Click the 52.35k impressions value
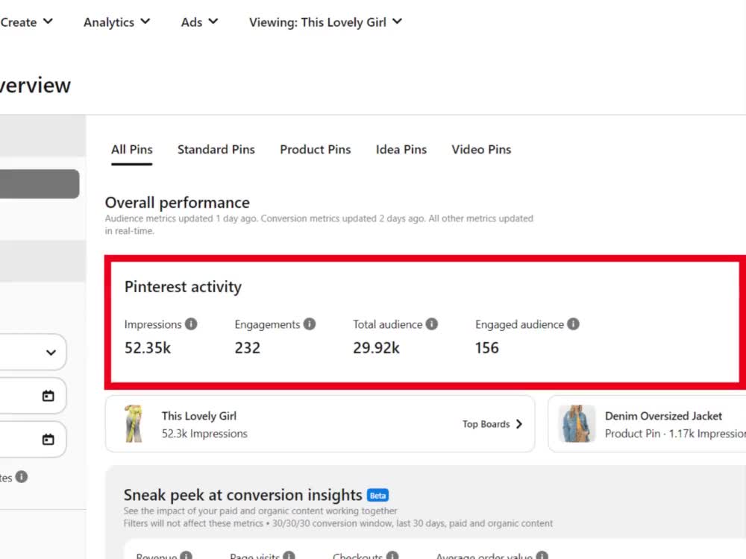 (x=148, y=348)
